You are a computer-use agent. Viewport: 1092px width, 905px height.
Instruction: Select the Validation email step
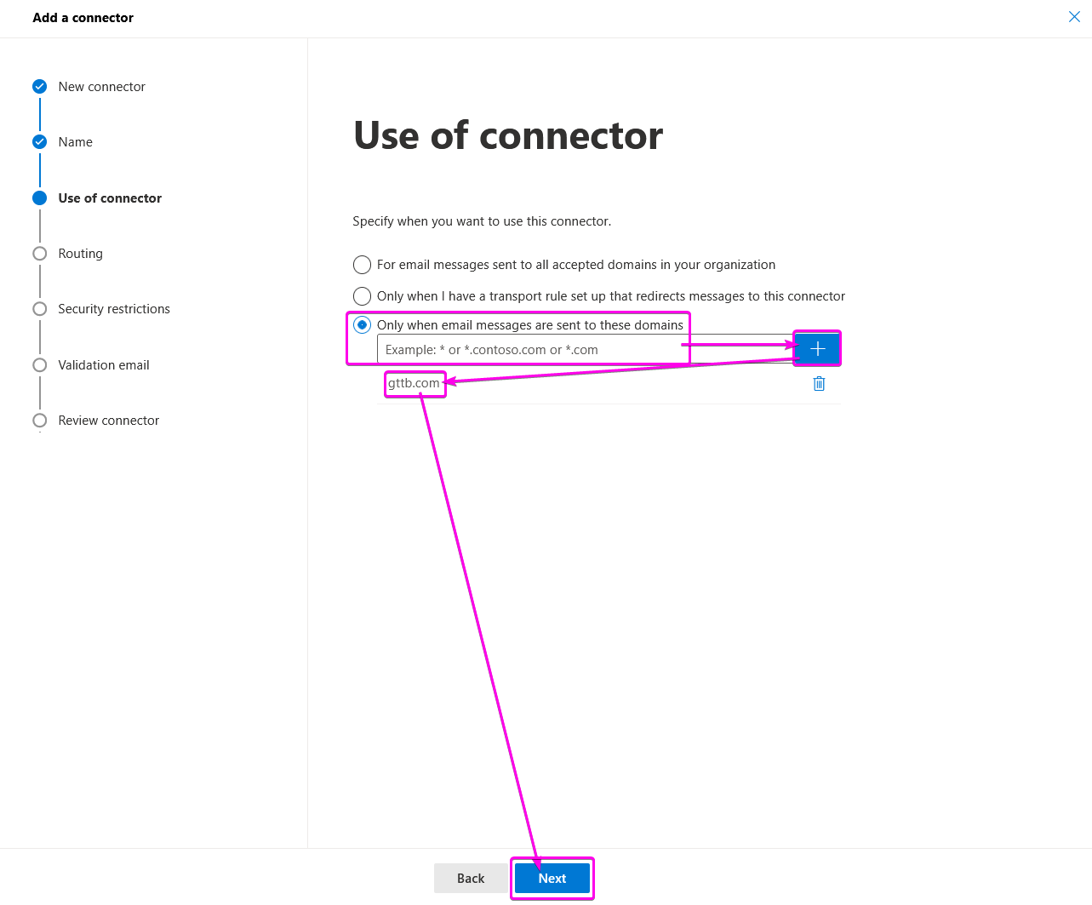(x=104, y=364)
